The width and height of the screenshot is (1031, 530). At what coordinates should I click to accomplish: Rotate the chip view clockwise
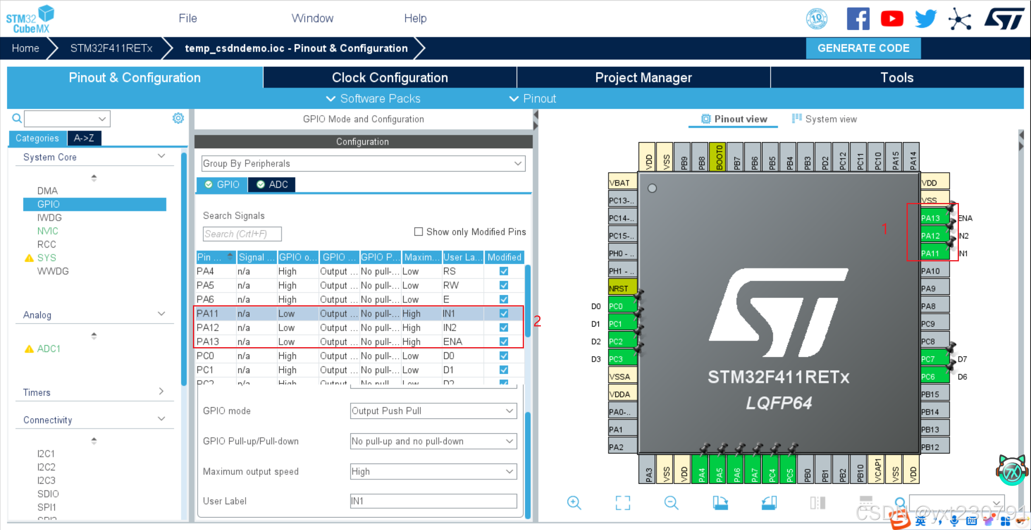pos(720,502)
